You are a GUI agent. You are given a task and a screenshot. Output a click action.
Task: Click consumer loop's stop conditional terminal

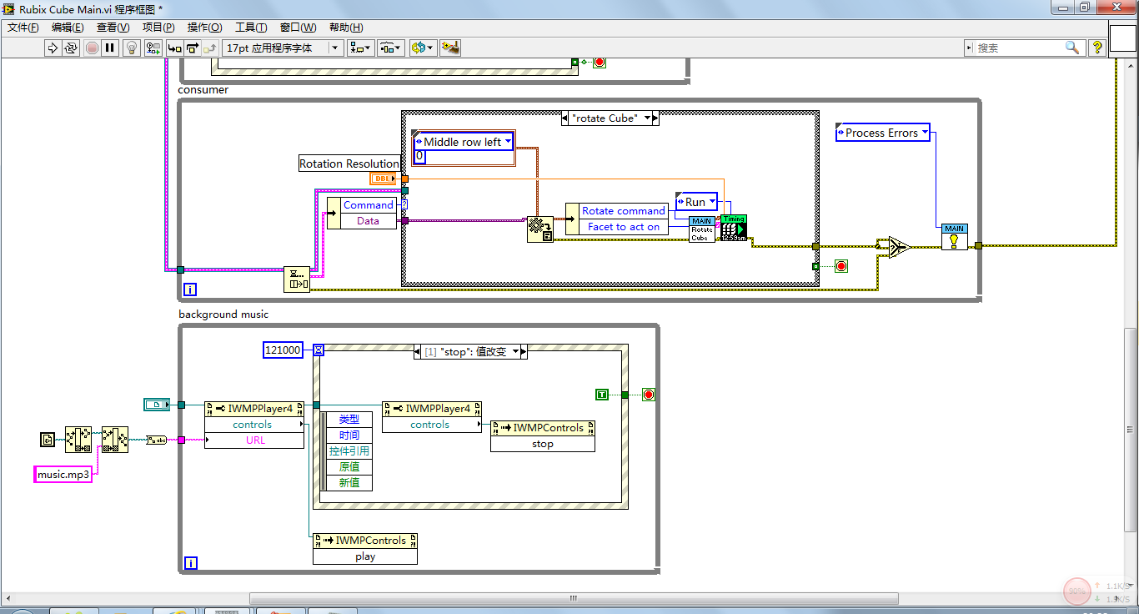pos(840,266)
